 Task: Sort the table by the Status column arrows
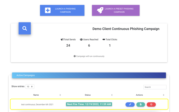(112, 95)
